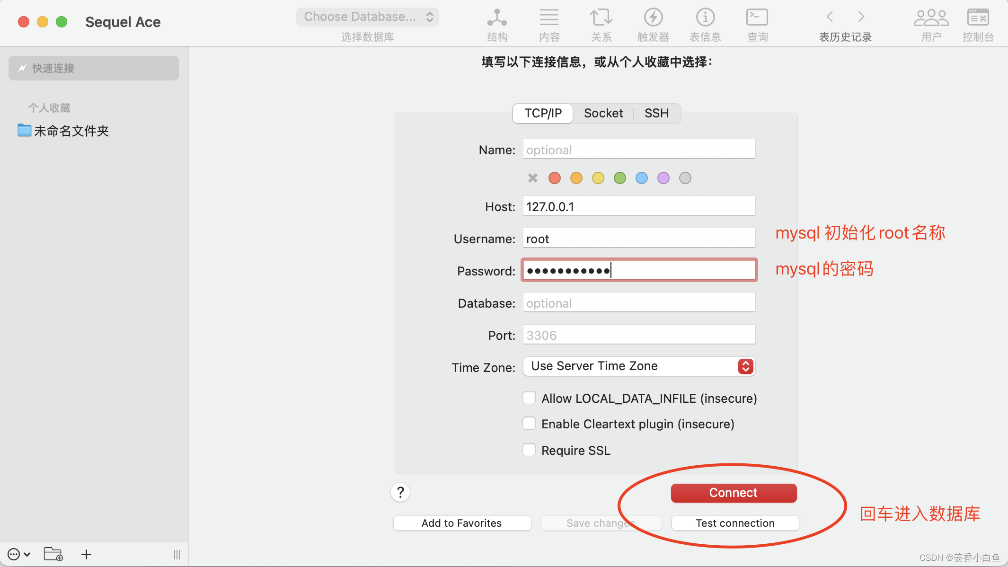Open the Table Info (表信息) icon

pyautogui.click(x=705, y=18)
